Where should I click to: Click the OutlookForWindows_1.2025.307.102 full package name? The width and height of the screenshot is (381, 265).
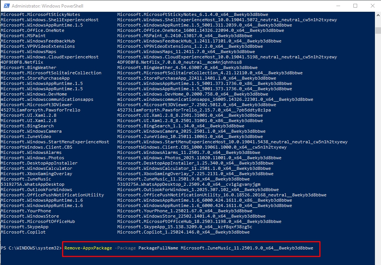point(198,190)
